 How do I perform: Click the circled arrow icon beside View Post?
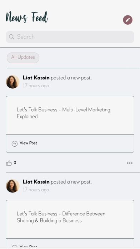click(15, 144)
